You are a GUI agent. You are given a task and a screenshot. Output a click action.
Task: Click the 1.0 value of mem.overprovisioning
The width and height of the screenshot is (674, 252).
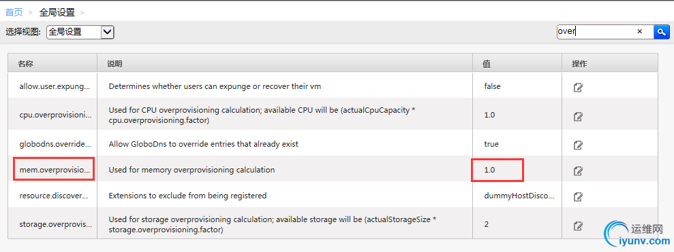pyautogui.click(x=489, y=170)
